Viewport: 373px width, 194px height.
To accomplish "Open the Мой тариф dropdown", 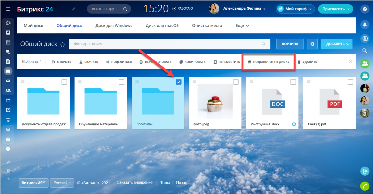I will [295, 9].
